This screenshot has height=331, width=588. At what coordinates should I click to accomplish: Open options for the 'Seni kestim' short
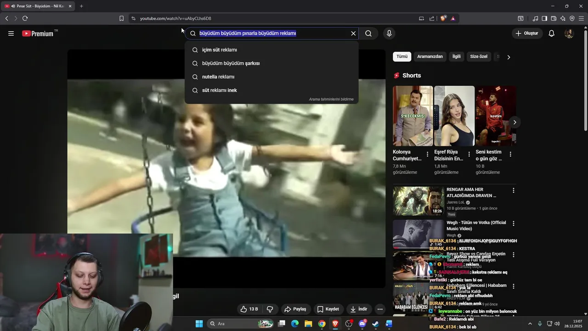(510, 154)
